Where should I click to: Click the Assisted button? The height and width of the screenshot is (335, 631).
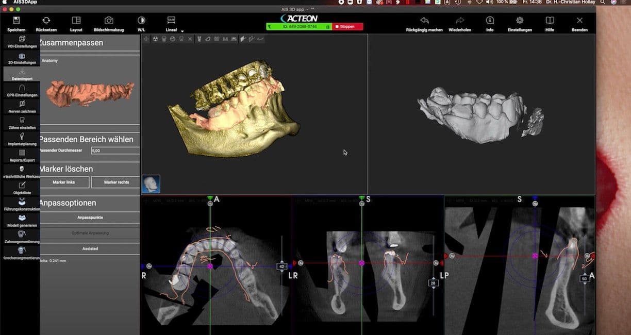tap(90, 248)
